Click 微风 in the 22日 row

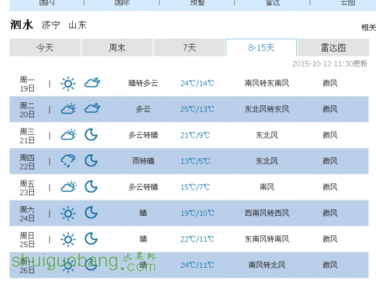(x=330, y=161)
